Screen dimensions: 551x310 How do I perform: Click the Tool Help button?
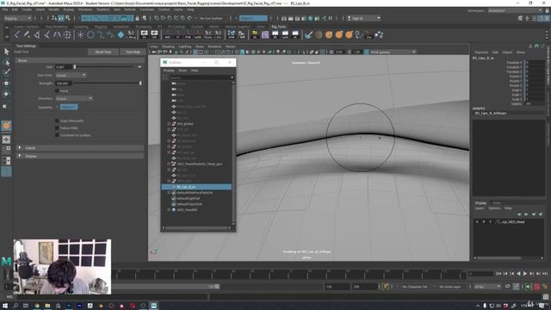(133, 52)
